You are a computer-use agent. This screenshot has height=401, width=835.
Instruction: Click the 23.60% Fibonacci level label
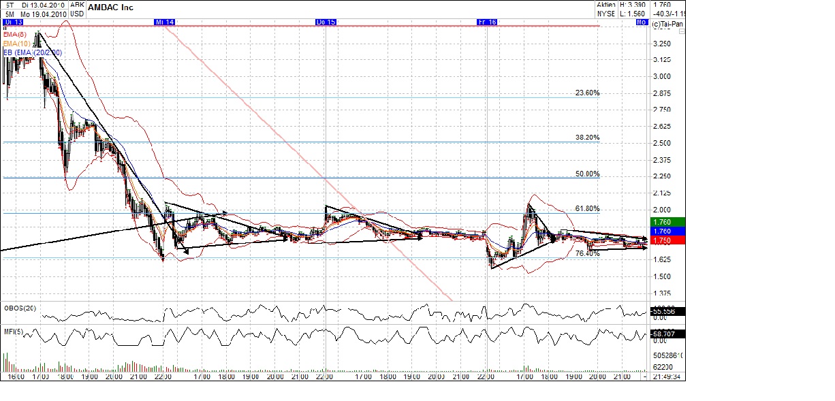point(587,93)
